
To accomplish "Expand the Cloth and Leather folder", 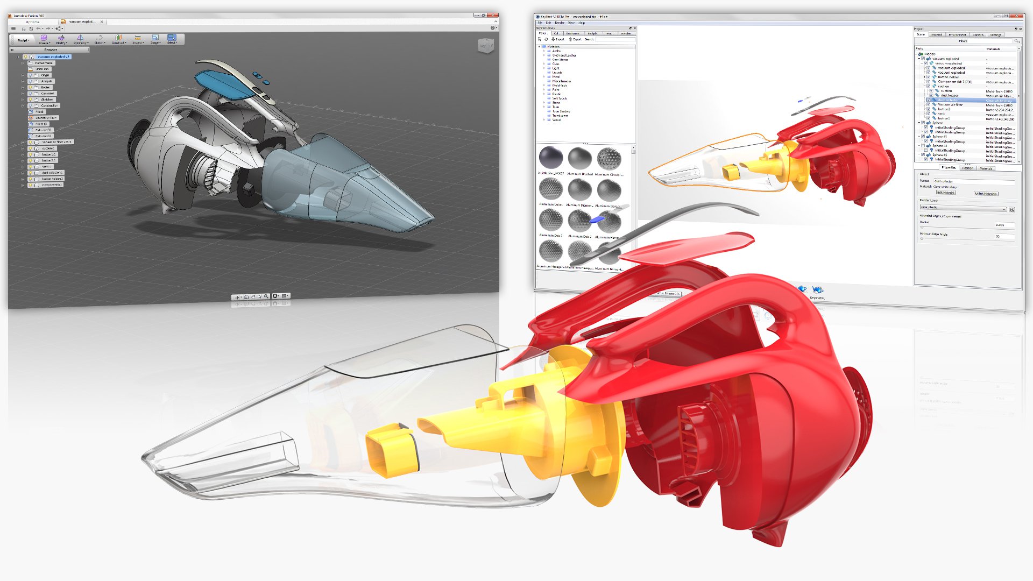I will (x=544, y=55).
